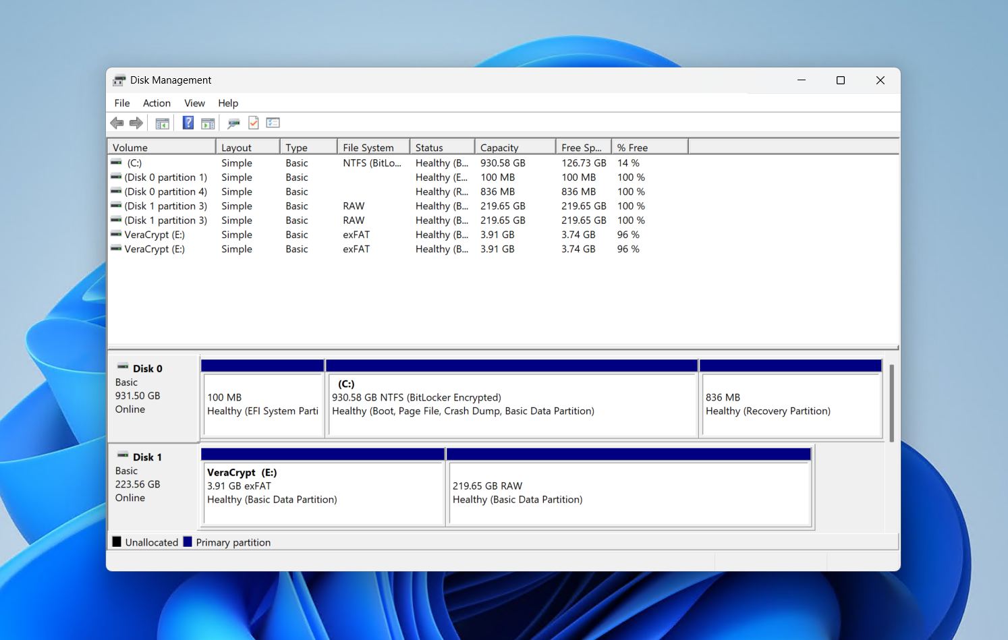The image size is (1008, 640).
Task: Select the (Disk 0 partition 4) volume row
Action: coord(503,192)
